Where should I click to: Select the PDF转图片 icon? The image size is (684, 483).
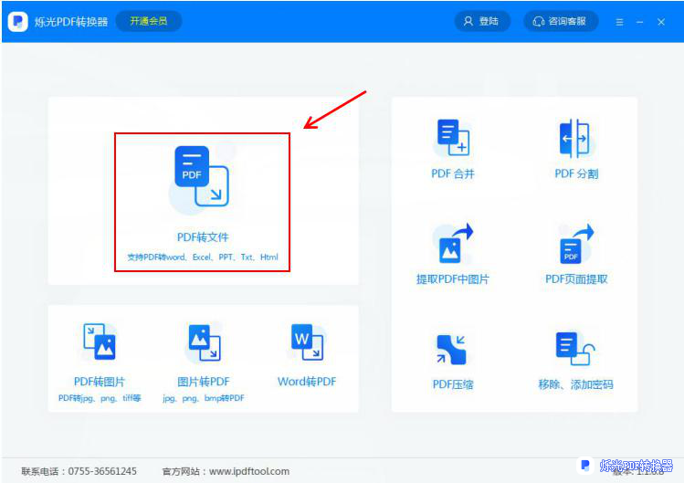pyautogui.click(x=100, y=343)
